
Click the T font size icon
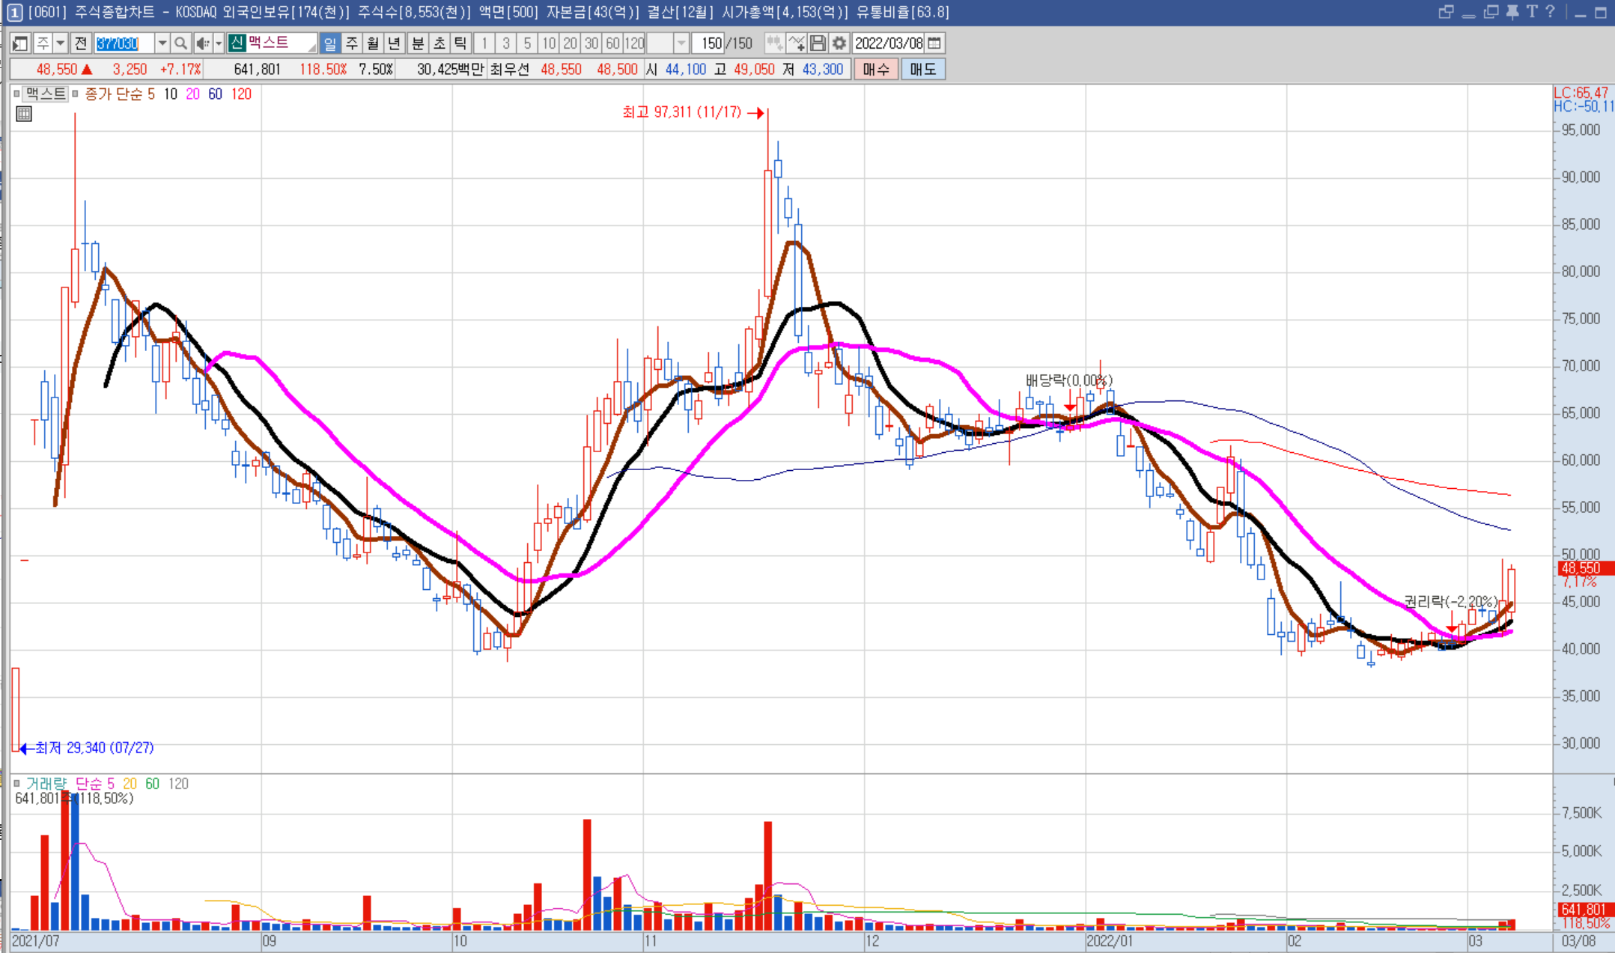click(x=1531, y=12)
